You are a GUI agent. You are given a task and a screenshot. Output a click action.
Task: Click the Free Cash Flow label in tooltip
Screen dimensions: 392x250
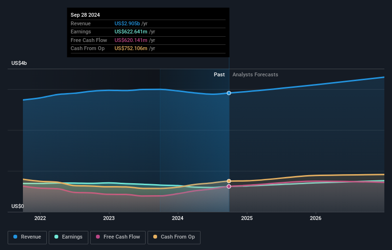(x=89, y=40)
